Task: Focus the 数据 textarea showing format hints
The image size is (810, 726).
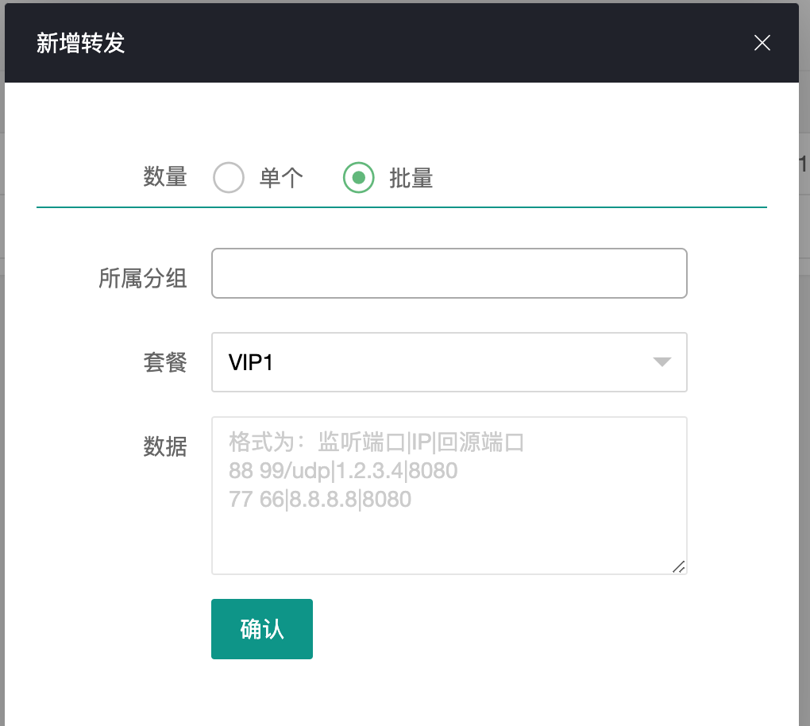Action: click(449, 495)
